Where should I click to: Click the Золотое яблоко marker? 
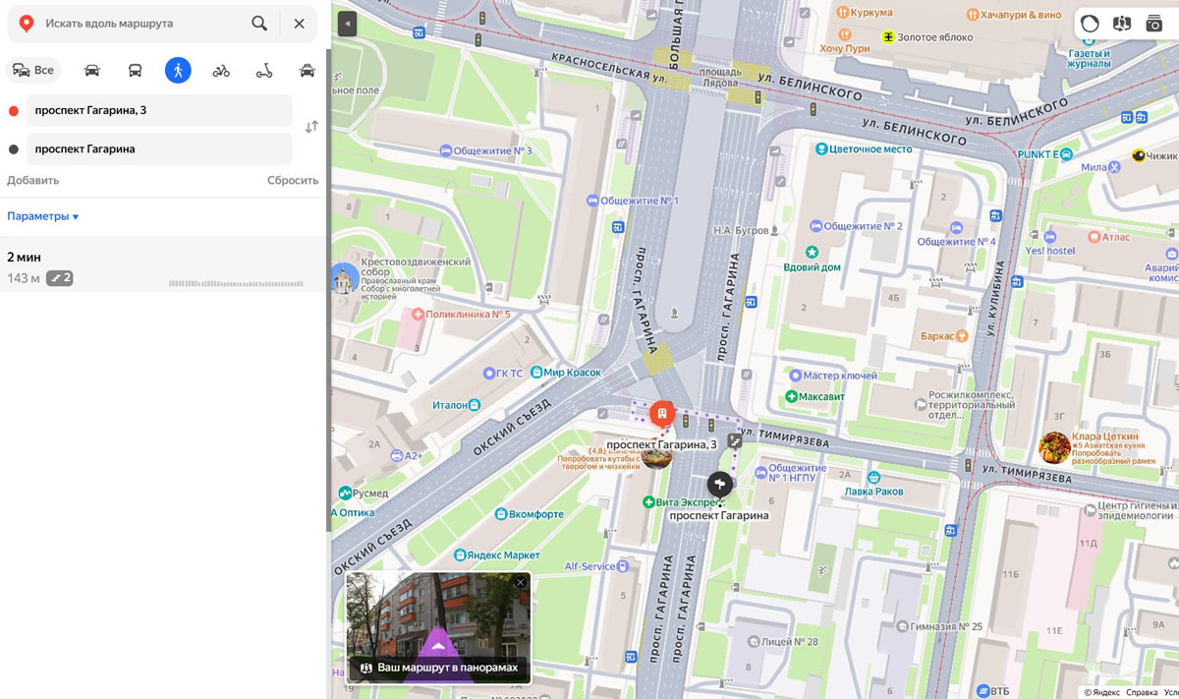coord(888,36)
